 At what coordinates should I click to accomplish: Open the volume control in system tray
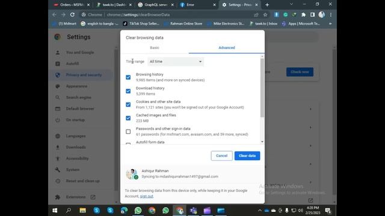click(x=301, y=211)
